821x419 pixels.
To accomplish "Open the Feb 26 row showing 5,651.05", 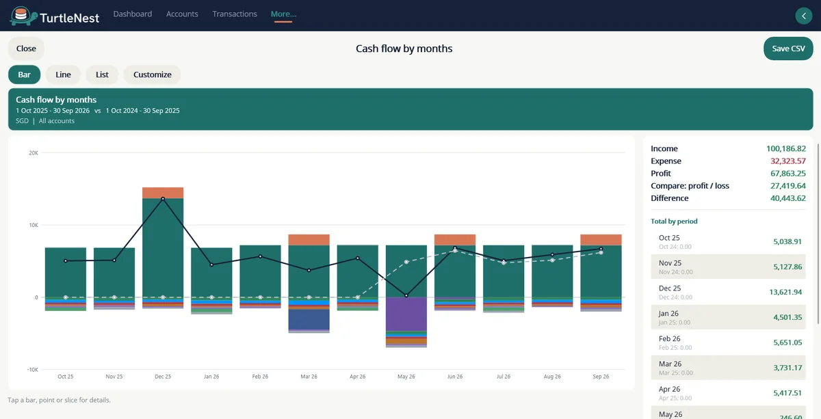I will pos(728,343).
